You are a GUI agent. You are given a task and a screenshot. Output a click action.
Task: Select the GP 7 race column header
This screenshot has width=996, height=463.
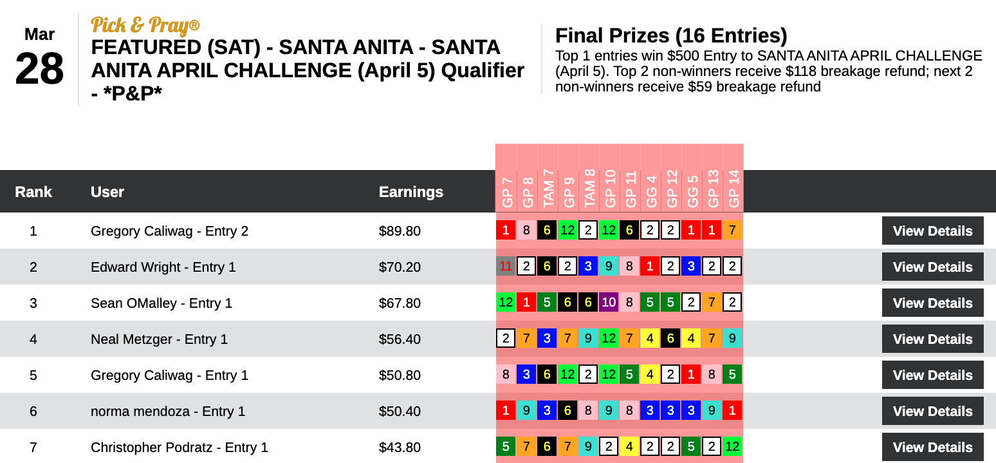pos(507,191)
